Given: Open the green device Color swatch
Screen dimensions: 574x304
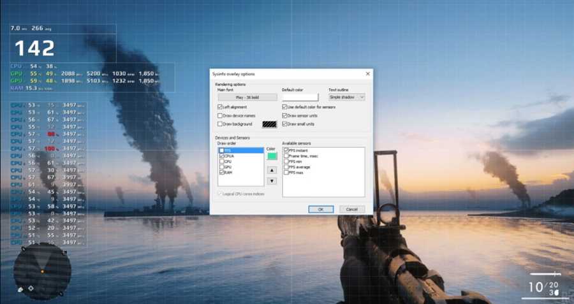Looking at the screenshot, I should [x=272, y=156].
